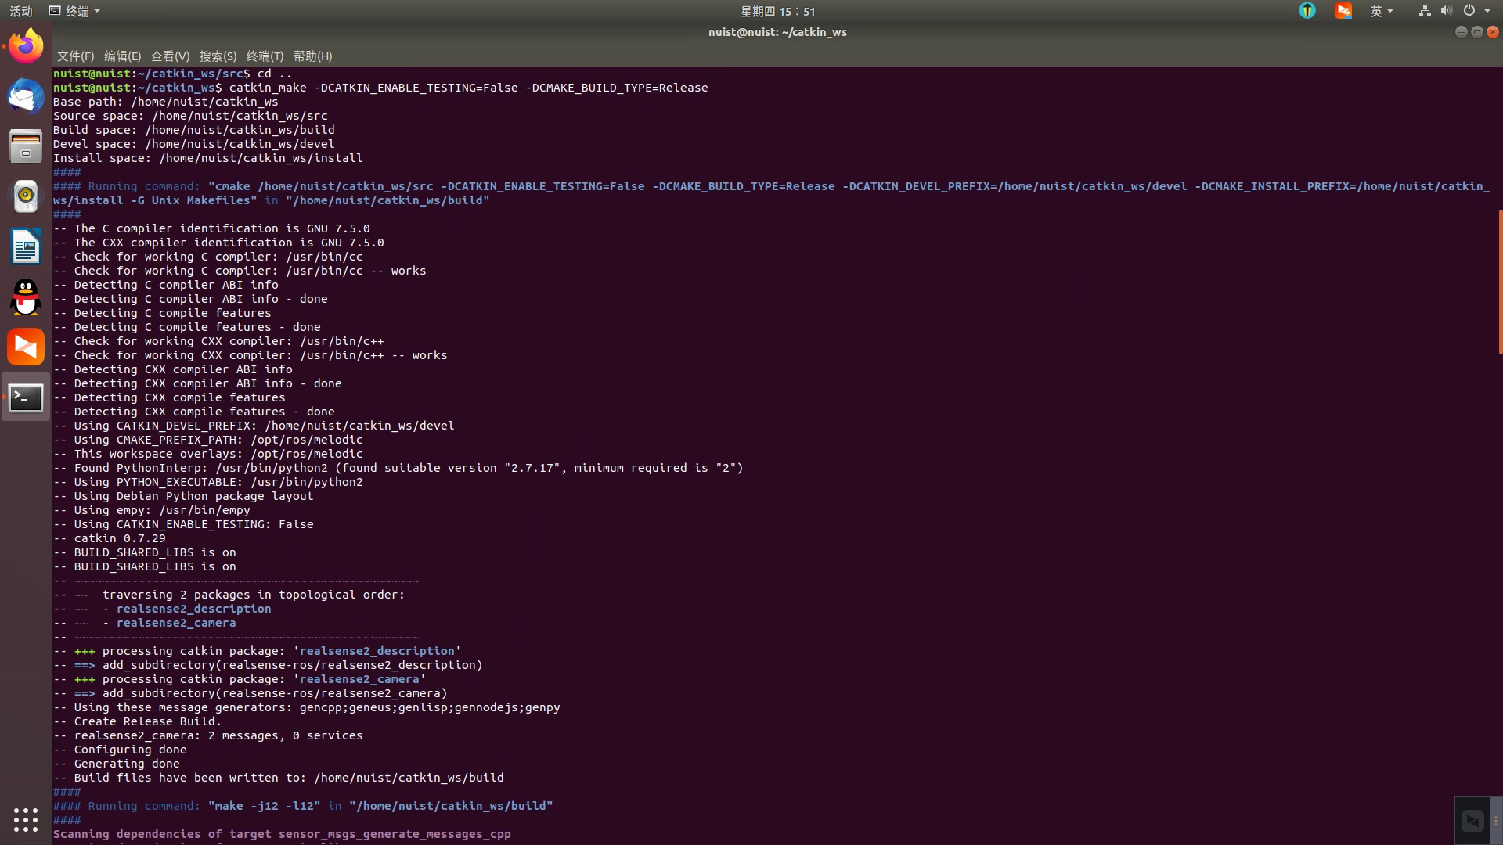The height and width of the screenshot is (845, 1503).
Task: Click the 'Install space' output line
Action: 207,158
